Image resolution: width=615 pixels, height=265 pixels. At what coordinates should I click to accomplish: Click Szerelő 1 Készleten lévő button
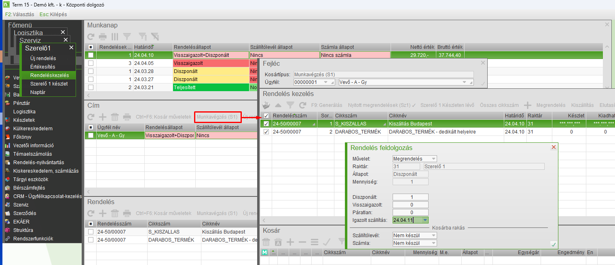click(447, 105)
